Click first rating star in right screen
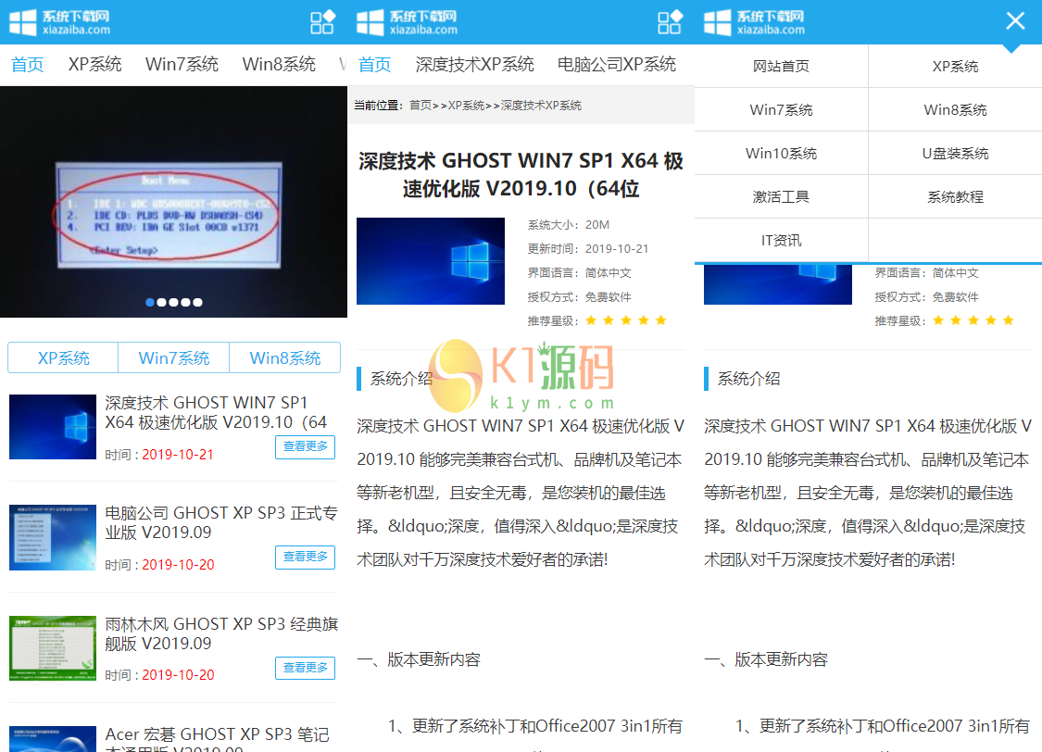The height and width of the screenshot is (752, 1042). [x=938, y=320]
